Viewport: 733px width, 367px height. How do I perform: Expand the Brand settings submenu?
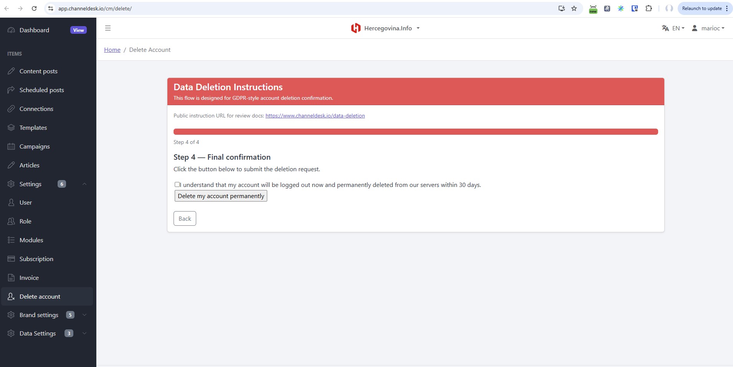point(84,315)
